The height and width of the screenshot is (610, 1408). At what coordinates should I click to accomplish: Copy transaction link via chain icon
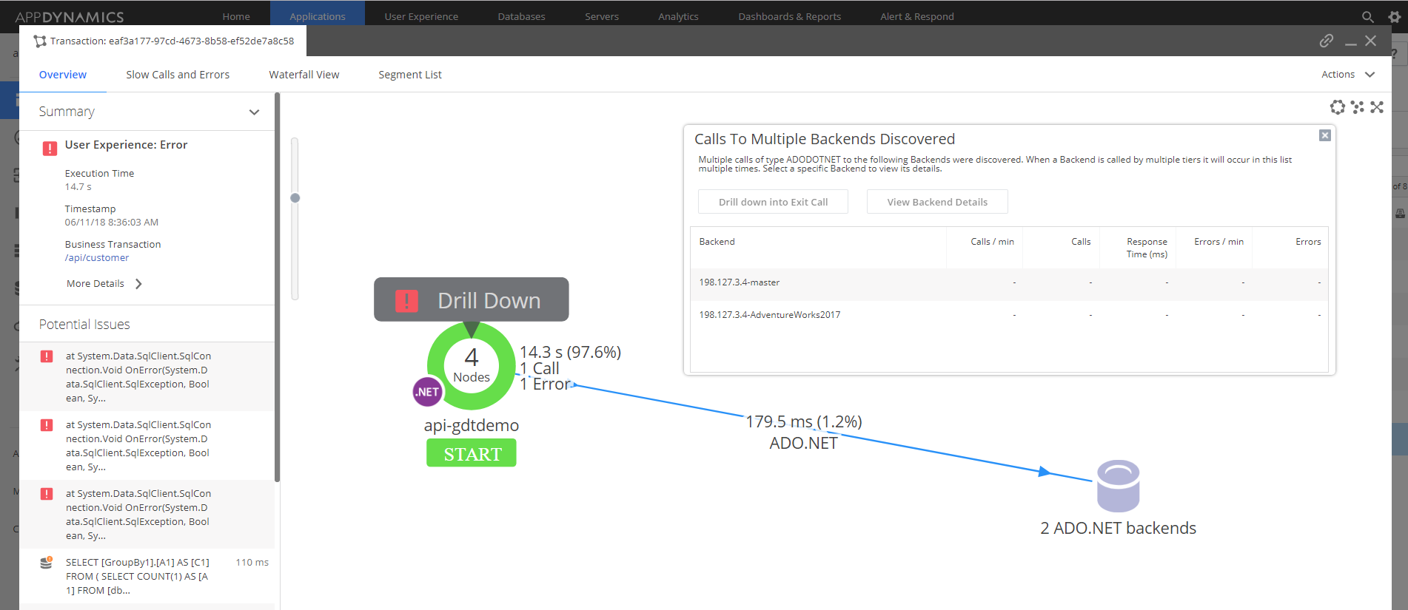click(x=1327, y=41)
